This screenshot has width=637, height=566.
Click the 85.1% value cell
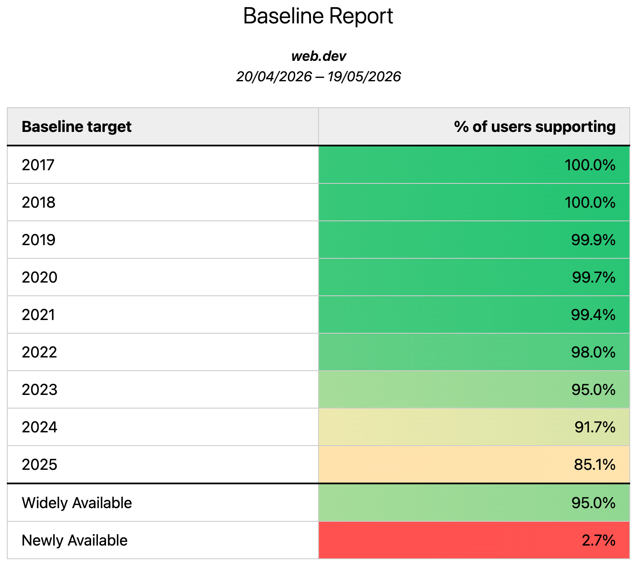(x=474, y=465)
